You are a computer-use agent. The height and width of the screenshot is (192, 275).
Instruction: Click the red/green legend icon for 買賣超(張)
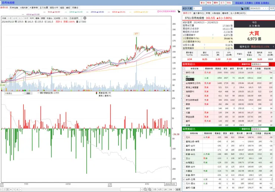coord(96,93)
